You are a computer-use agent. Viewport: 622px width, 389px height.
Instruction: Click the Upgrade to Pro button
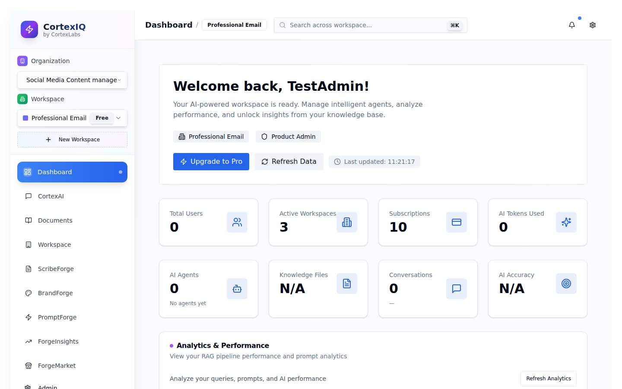click(211, 161)
